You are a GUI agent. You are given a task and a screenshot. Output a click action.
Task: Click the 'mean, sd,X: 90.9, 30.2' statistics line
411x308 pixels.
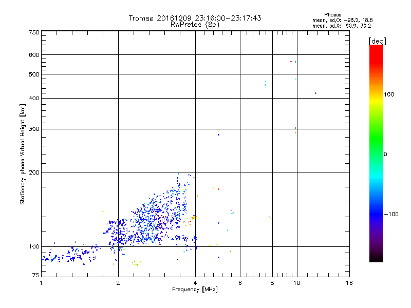[342, 26]
